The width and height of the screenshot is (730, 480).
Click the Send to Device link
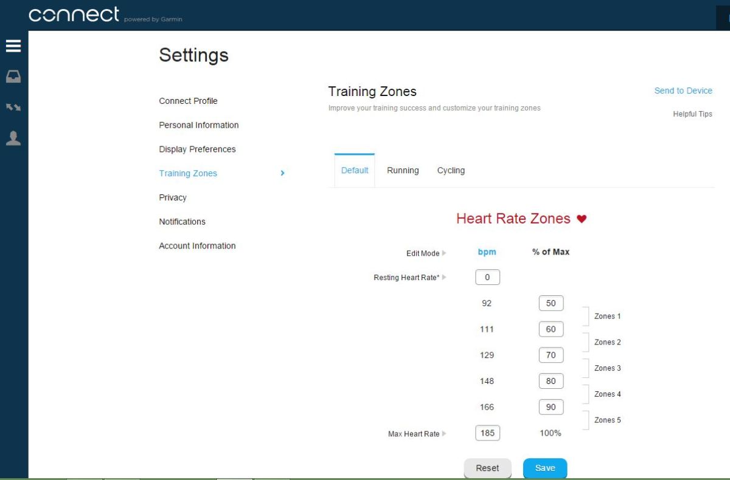(683, 91)
